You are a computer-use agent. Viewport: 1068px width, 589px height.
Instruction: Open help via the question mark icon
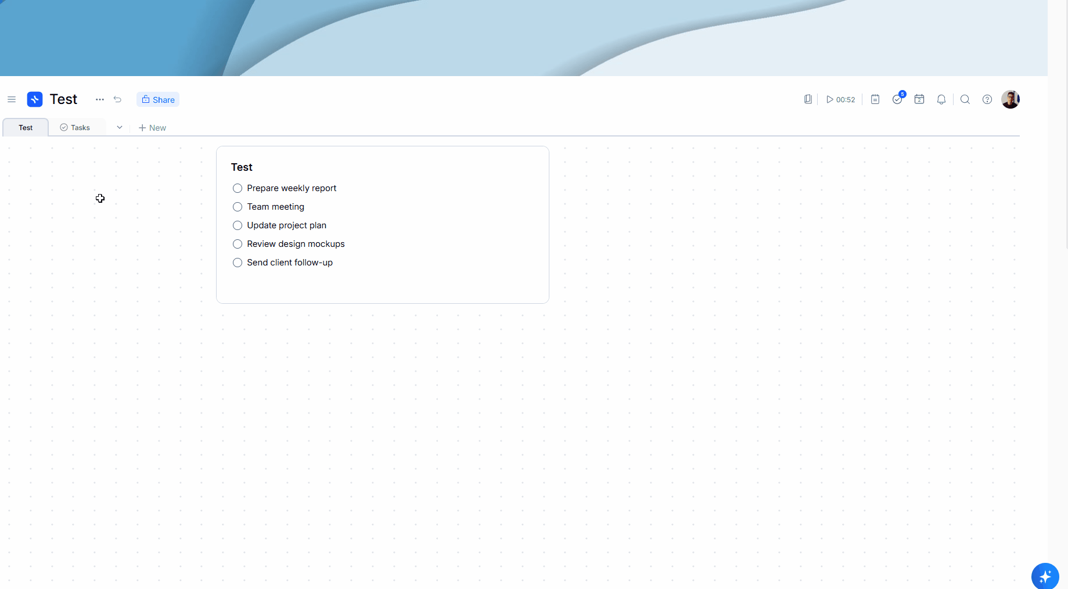(x=987, y=99)
